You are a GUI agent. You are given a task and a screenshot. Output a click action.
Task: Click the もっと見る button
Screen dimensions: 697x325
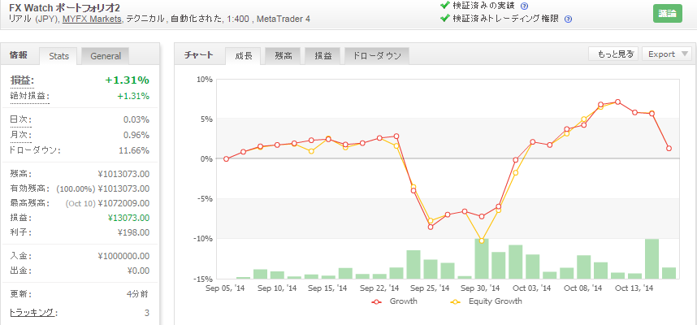pyautogui.click(x=613, y=54)
